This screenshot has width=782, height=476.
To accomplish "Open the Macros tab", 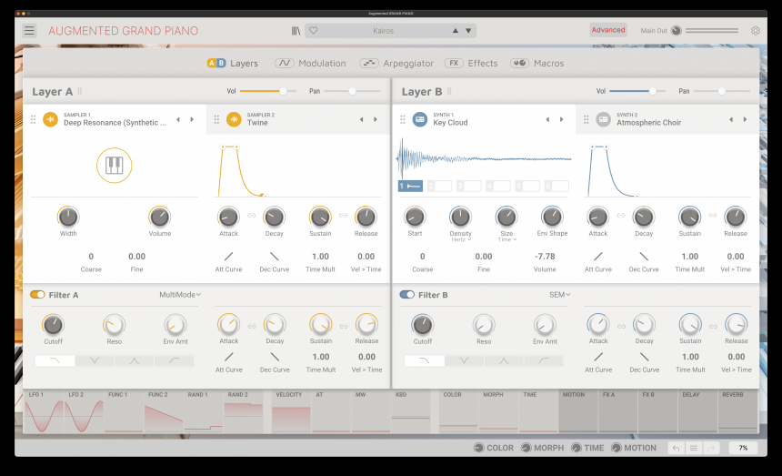I will click(x=537, y=64).
